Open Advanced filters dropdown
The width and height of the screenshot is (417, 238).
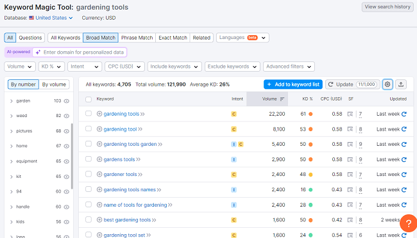(x=289, y=67)
